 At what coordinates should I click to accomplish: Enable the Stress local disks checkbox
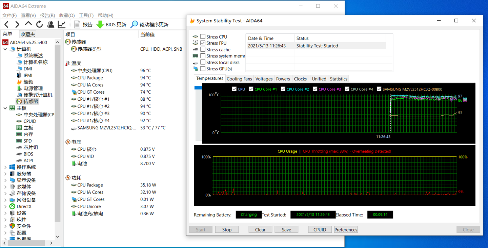pyautogui.click(x=203, y=62)
